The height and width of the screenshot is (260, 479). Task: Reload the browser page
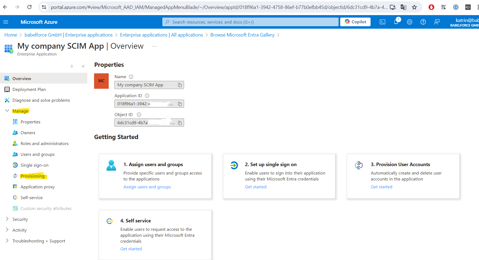coord(30,7)
